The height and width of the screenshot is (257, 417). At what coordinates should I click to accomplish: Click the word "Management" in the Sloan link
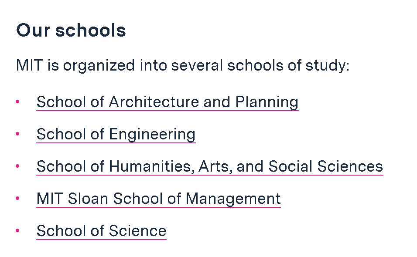[233, 199]
